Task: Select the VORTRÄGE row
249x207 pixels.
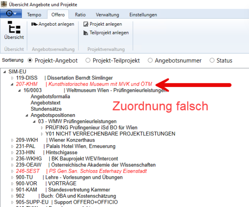Action: 46,183
